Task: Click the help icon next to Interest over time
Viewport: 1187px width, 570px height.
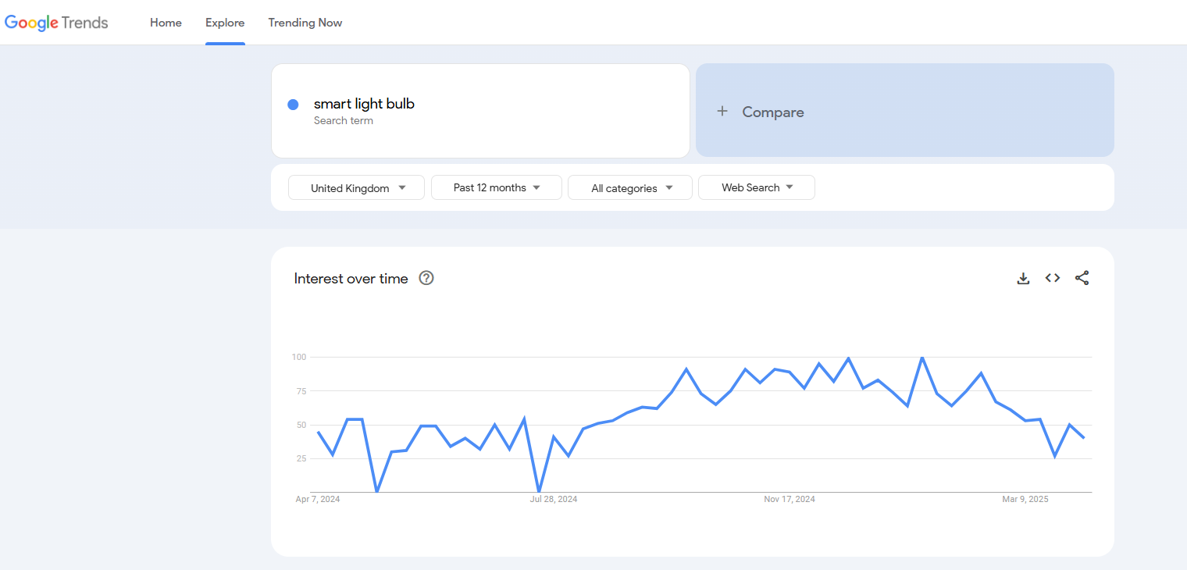Action: (426, 278)
